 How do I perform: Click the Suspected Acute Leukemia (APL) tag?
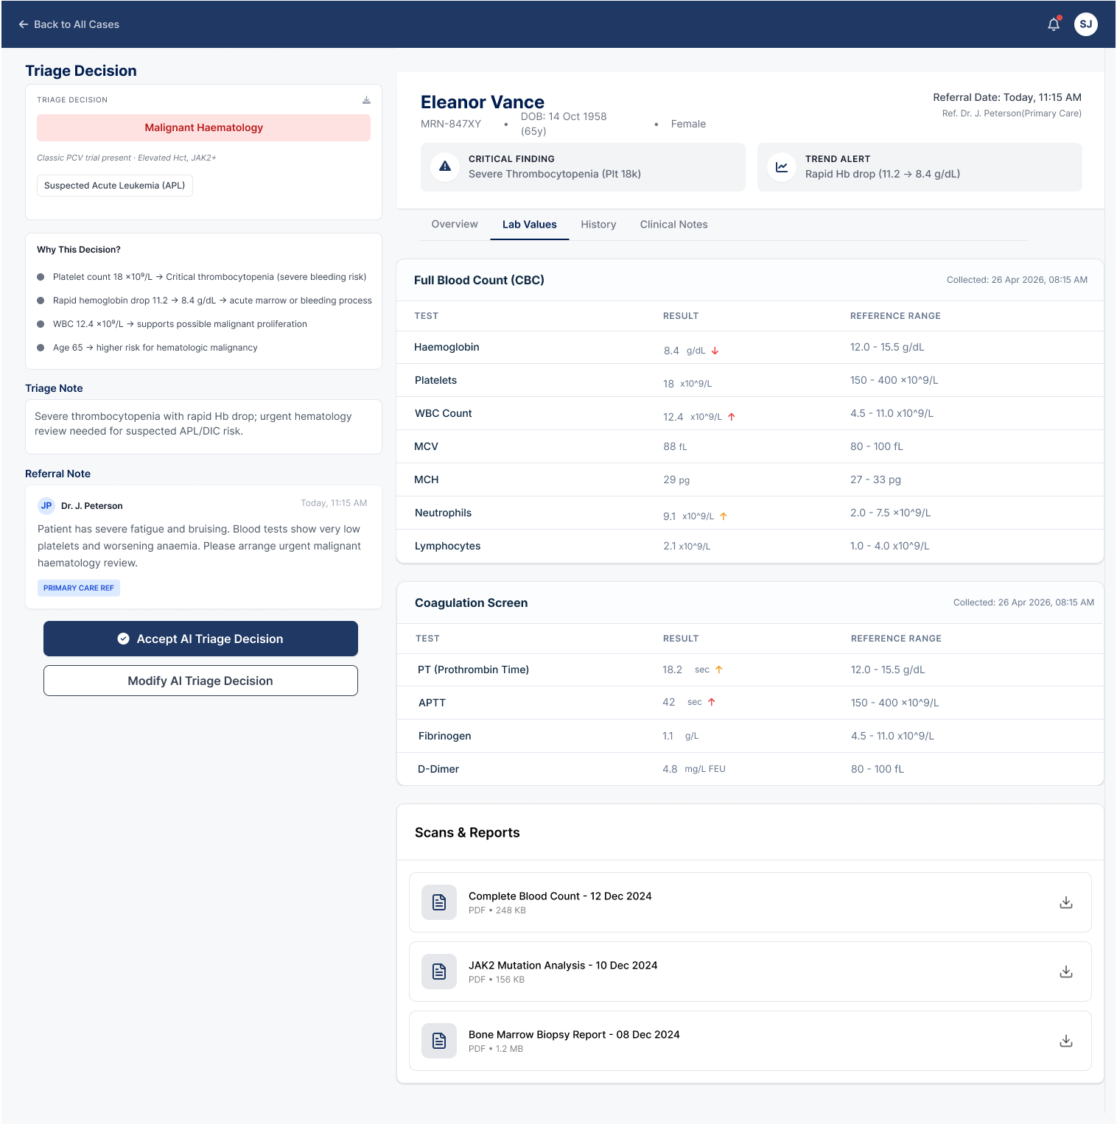point(115,186)
